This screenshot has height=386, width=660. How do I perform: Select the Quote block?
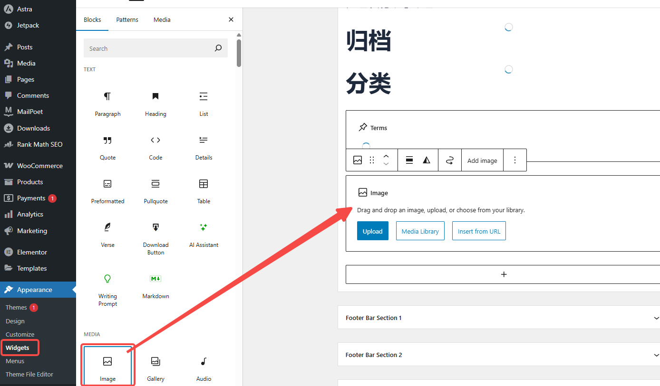click(x=107, y=146)
